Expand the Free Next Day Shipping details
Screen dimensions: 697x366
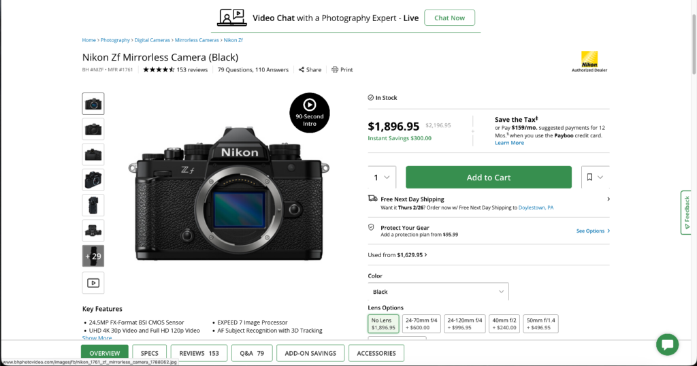click(608, 199)
